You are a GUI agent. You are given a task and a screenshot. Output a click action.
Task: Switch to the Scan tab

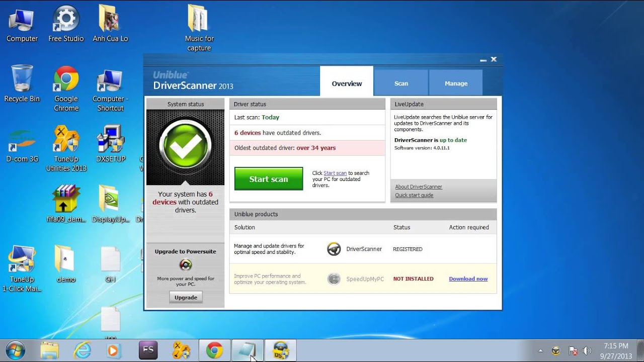(x=401, y=83)
